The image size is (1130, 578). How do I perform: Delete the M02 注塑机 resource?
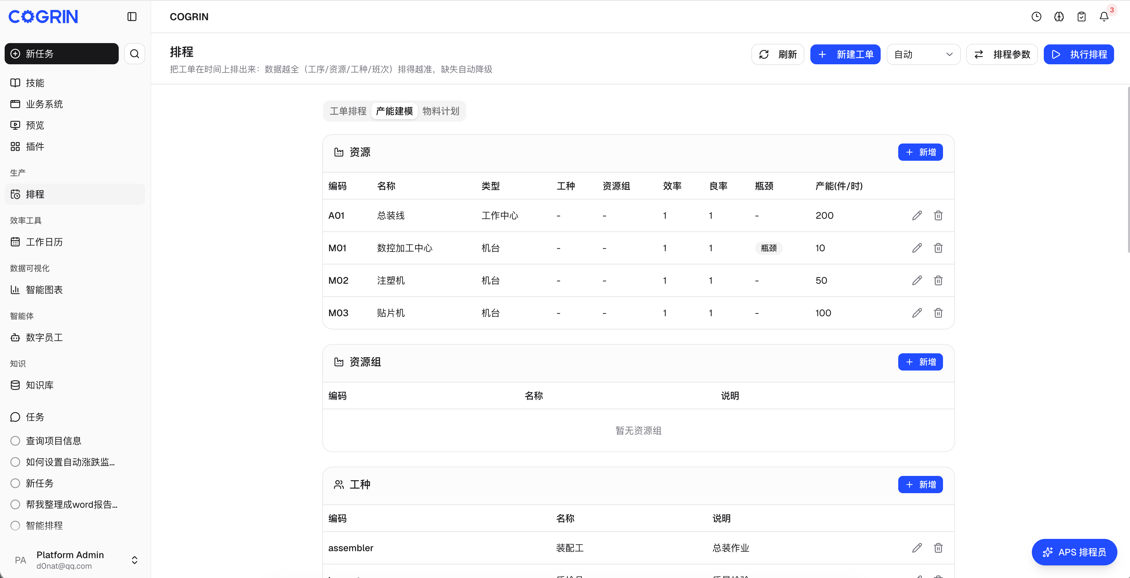[x=938, y=280]
